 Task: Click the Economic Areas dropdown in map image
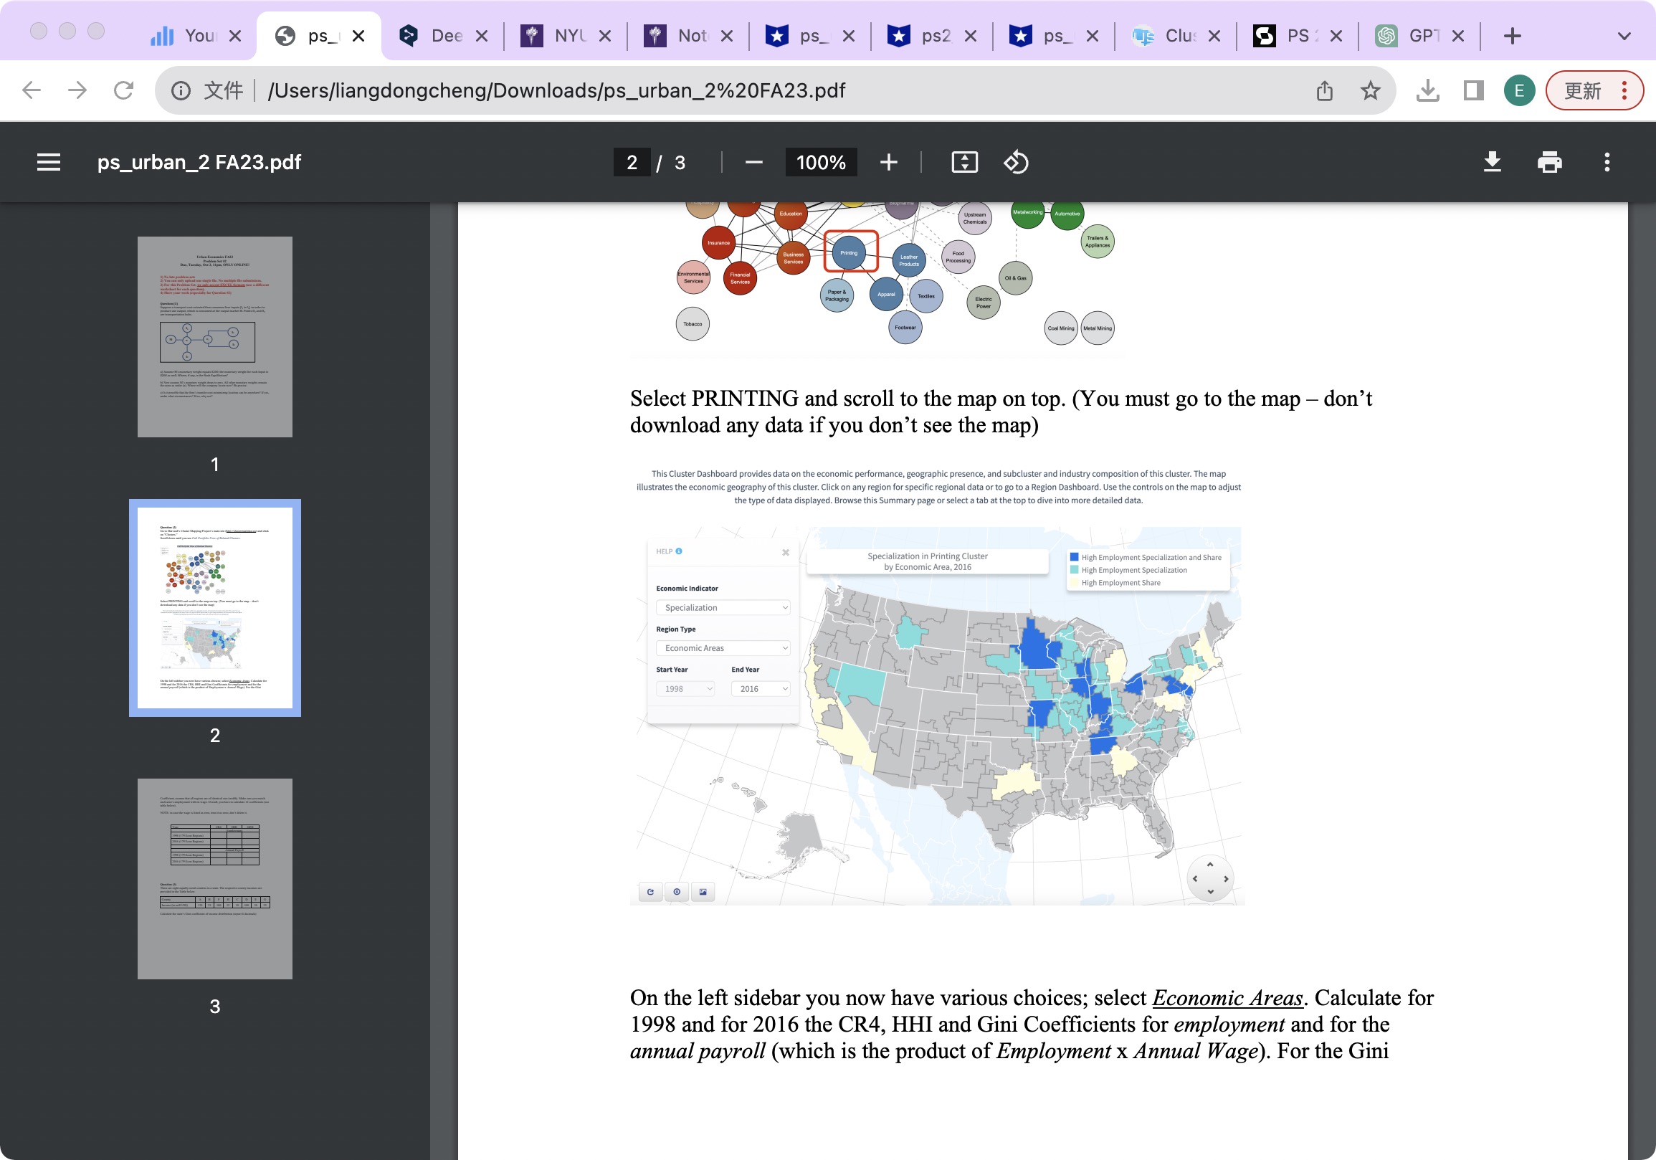point(723,648)
